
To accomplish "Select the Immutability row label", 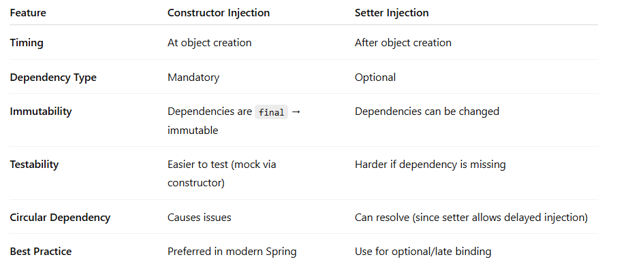I will coord(41,112).
